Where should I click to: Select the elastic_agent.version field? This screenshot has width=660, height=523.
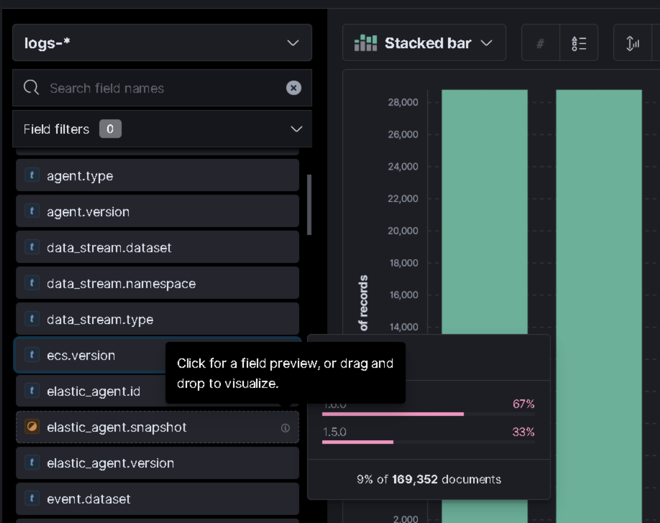tap(157, 463)
